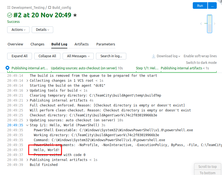Click the blue marker icon in timeline
The image size is (222, 175).
[x=7, y=68]
